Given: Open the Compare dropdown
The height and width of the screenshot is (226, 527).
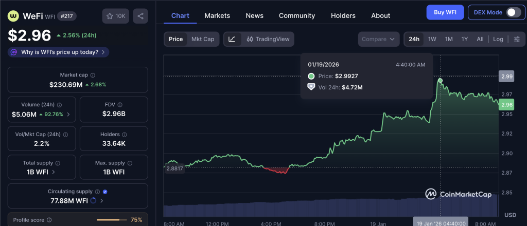Looking at the screenshot, I should [379, 39].
